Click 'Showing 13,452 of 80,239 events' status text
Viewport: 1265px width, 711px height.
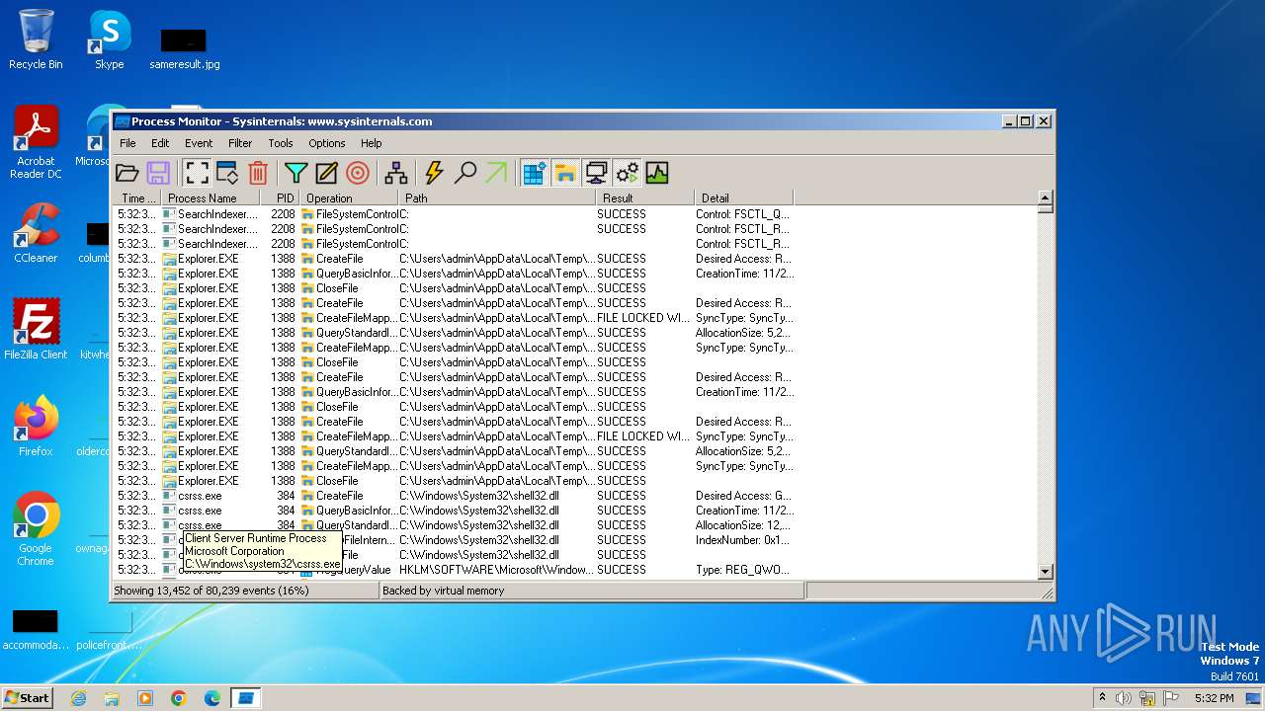click(x=211, y=591)
